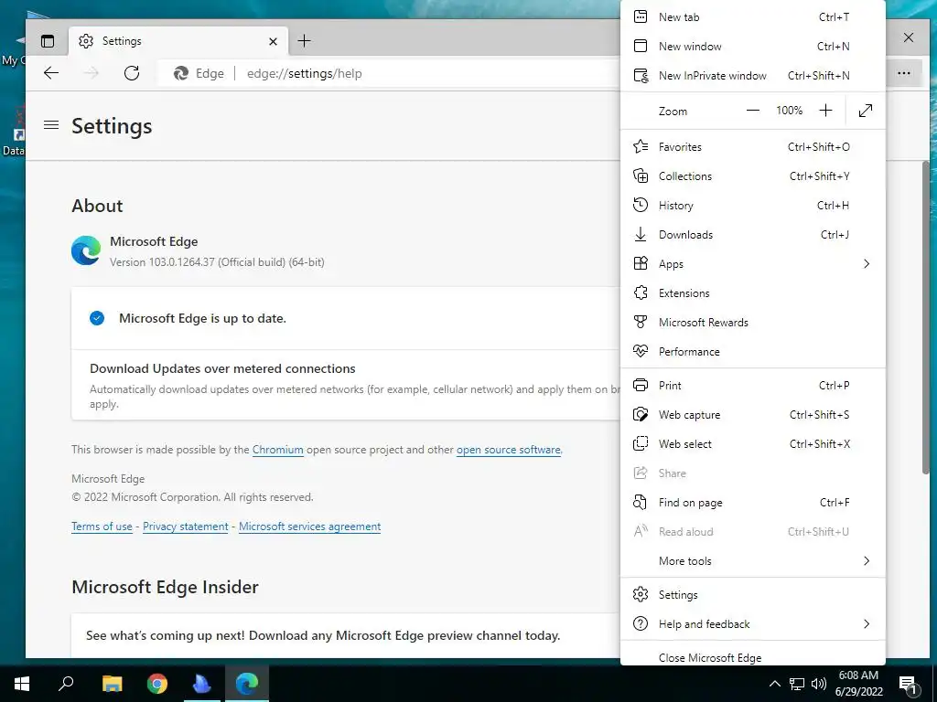Viewport: 937px width, 702px height.
Task: Click the Performance heartbeat icon
Action: coord(641,351)
